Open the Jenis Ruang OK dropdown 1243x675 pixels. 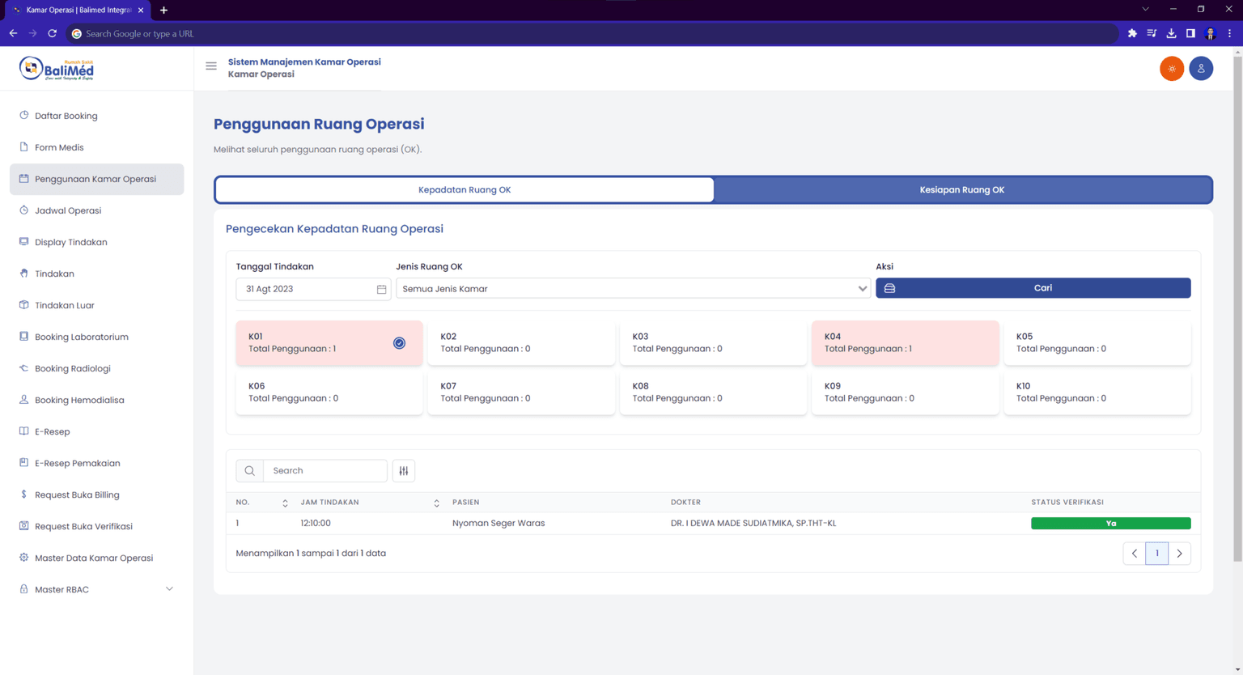tap(633, 289)
